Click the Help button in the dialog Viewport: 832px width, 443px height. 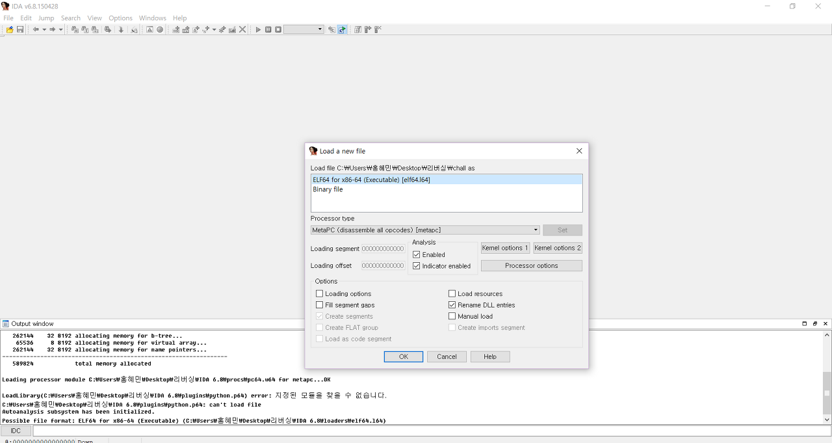pyautogui.click(x=490, y=356)
